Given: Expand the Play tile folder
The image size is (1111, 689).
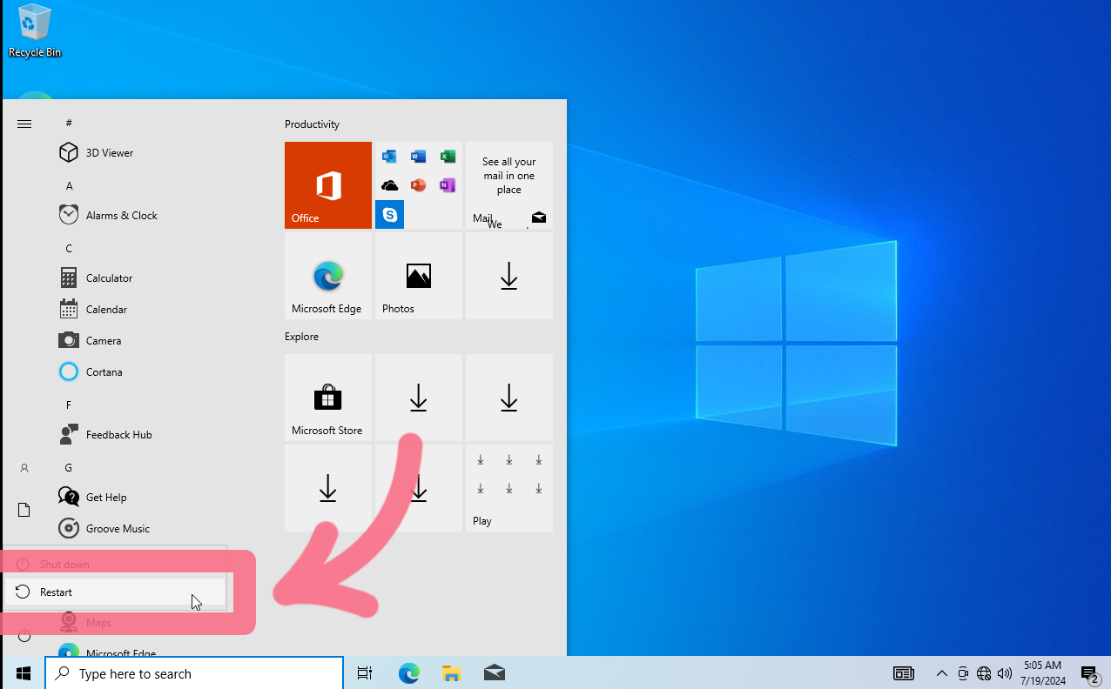Looking at the screenshot, I should tap(508, 488).
